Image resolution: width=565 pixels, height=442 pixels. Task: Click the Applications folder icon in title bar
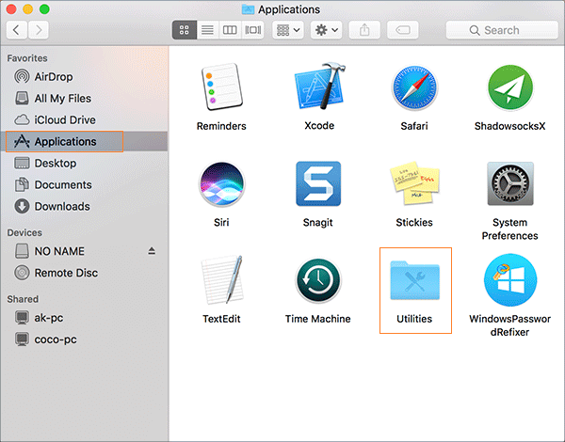click(x=248, y=9)
